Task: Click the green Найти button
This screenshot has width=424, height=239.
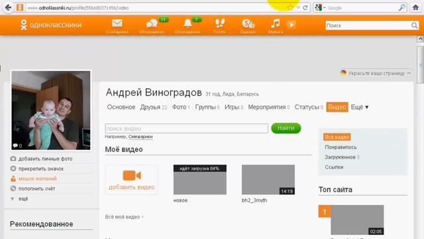Action: (x=286, y=128)
